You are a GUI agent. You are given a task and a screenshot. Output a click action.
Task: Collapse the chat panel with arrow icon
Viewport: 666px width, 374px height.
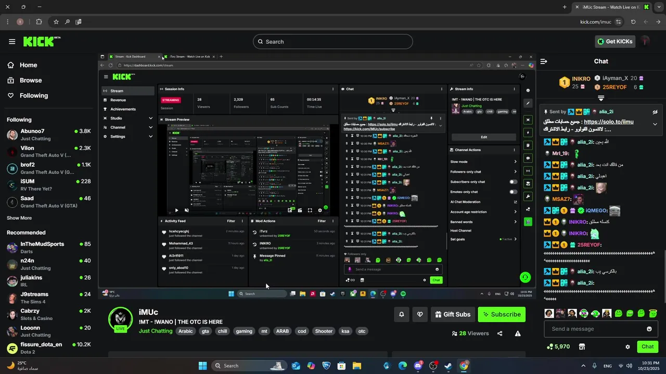pos(544,61)
